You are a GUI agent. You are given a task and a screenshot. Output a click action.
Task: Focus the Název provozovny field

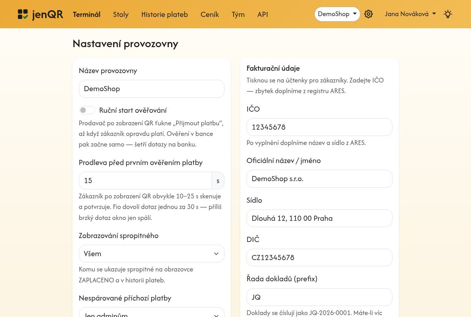pyautogui.click(x=152, y=89)
